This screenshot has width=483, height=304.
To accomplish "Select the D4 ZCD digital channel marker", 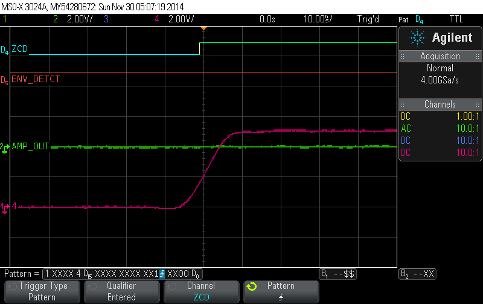I will coord(5,49).
